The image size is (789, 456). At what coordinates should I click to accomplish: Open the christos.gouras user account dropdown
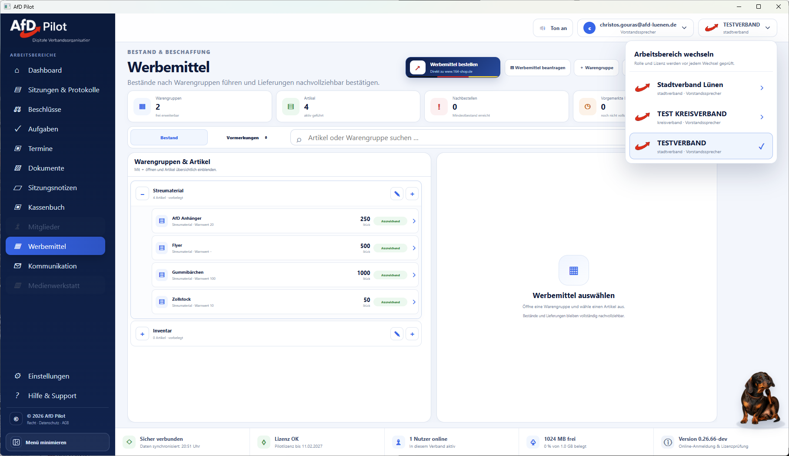point(635,28)
